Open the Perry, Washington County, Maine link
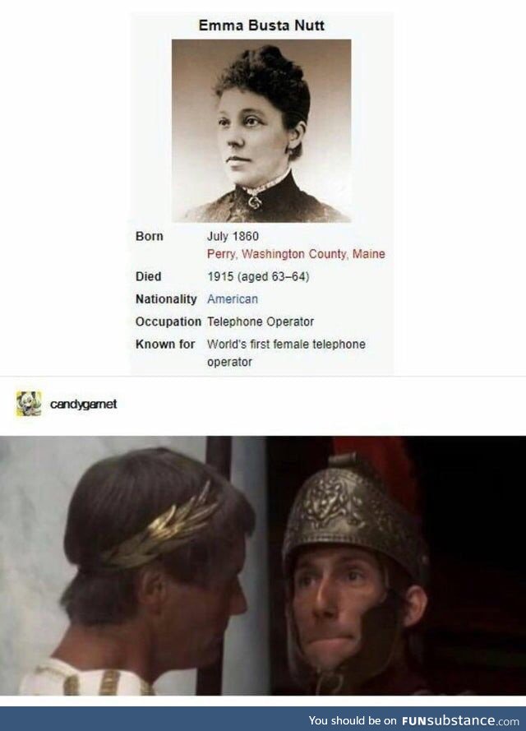Viewport: 526px width, 731px height. click(296, 254)
